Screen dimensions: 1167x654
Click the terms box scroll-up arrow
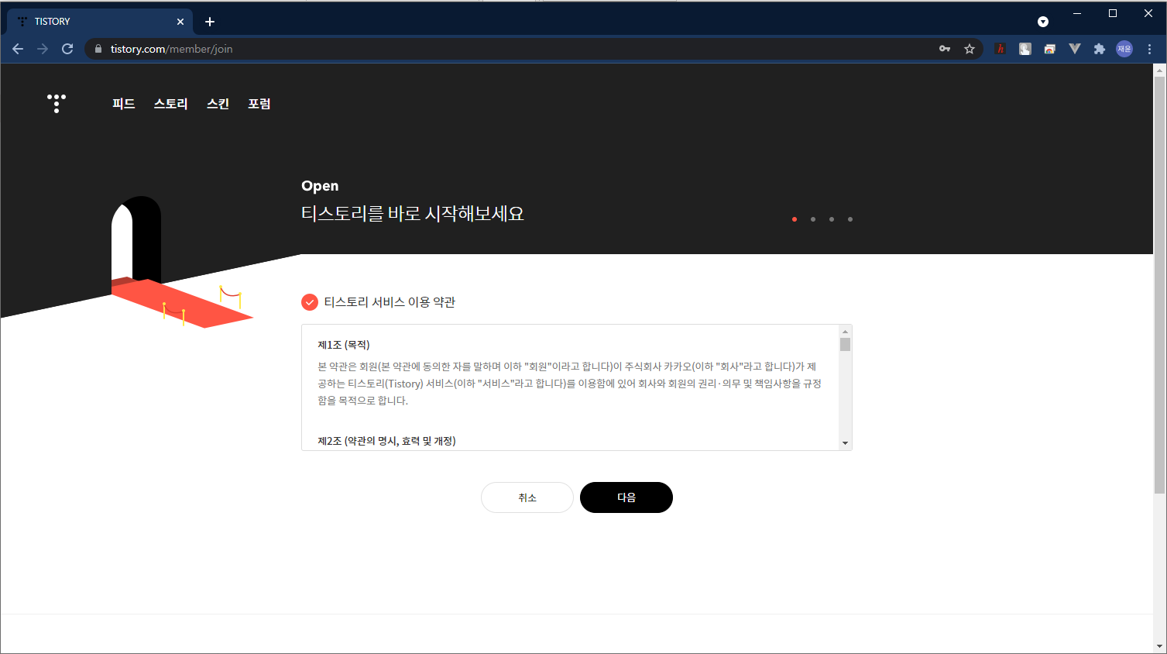coord(846,332)
